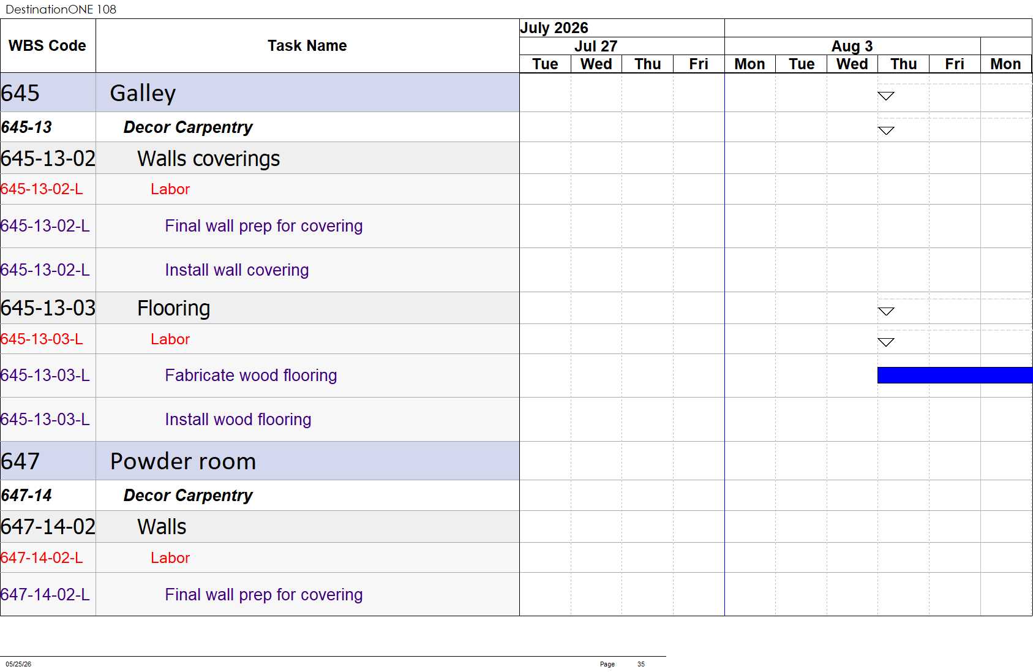Select Final wall prep under Powder room
The height and width of the screenshot is (672, 1033).
[264, 595]
